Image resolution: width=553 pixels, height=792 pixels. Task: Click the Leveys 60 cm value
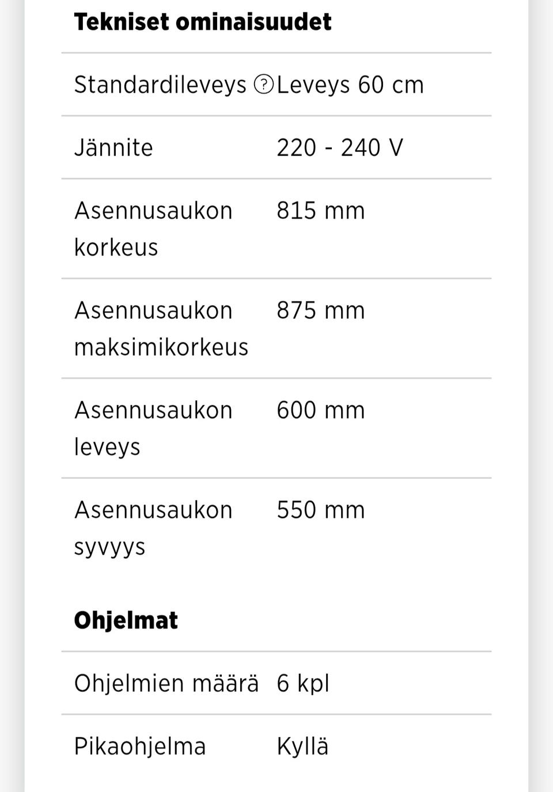tap(350, 85)
